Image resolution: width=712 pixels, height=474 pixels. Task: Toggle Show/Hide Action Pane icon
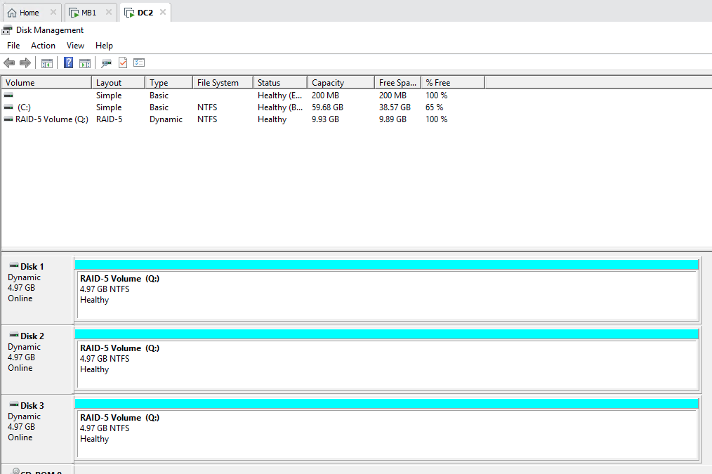click(x=85, y=63)
